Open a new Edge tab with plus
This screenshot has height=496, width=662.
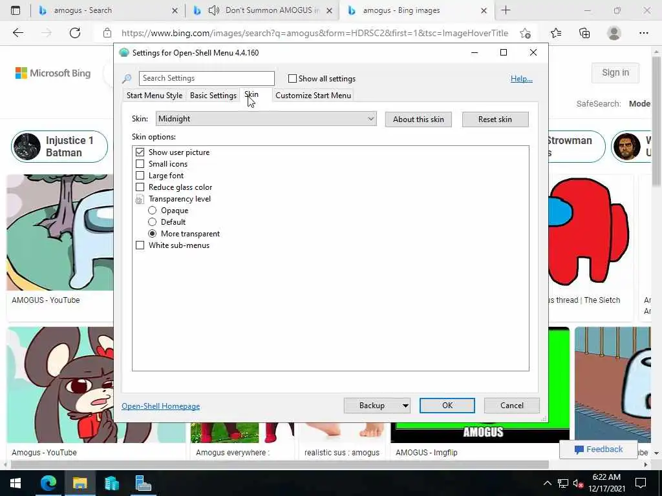point(506,10)
